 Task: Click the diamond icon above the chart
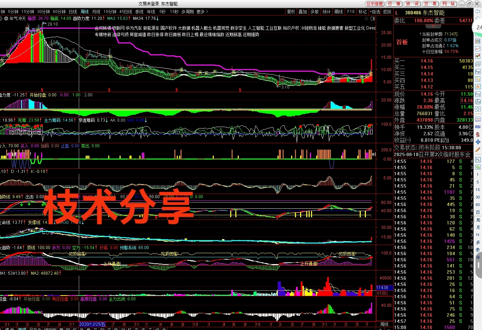point(366,18)
